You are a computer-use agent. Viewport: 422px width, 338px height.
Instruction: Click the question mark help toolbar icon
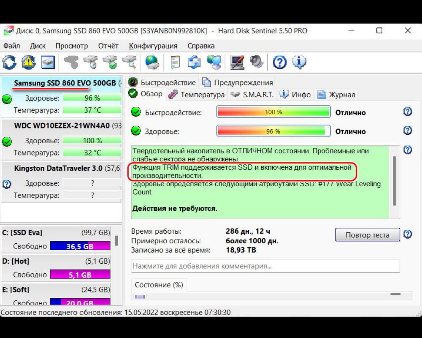pyautogui.click(x=280, y=62)
